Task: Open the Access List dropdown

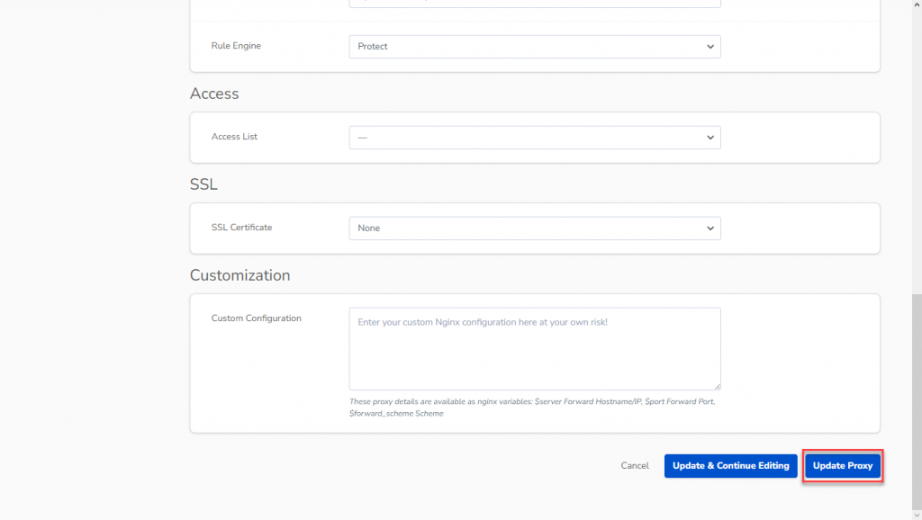Action: 534,137
